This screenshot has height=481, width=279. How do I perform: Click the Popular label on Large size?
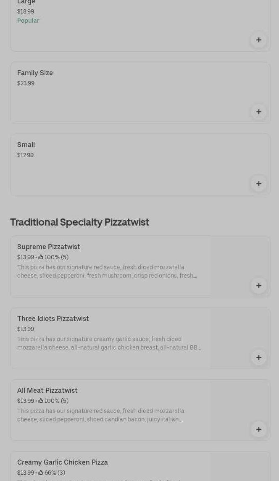pyautogui.click(x=28, y=21)
